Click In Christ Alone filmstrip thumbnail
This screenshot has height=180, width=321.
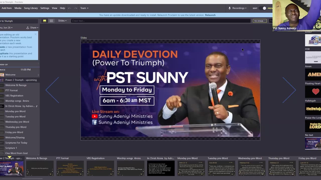coord(161,168)
